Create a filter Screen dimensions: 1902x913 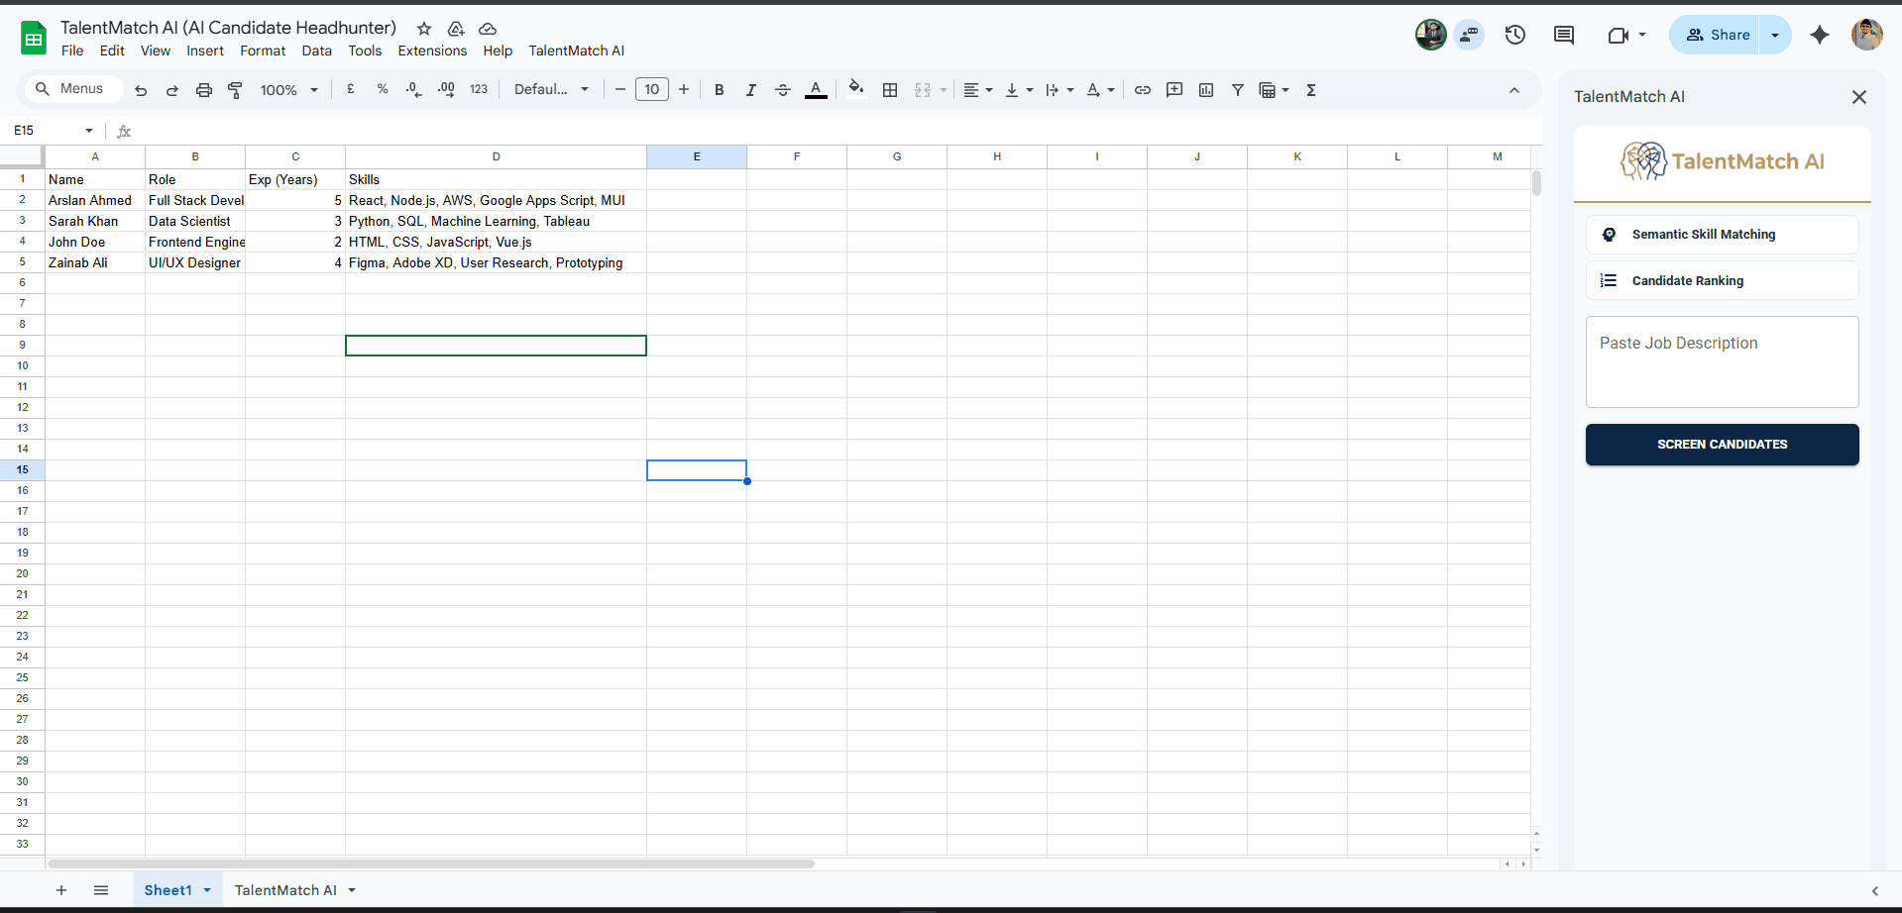pyautogui.click(x=1238, y=90)
